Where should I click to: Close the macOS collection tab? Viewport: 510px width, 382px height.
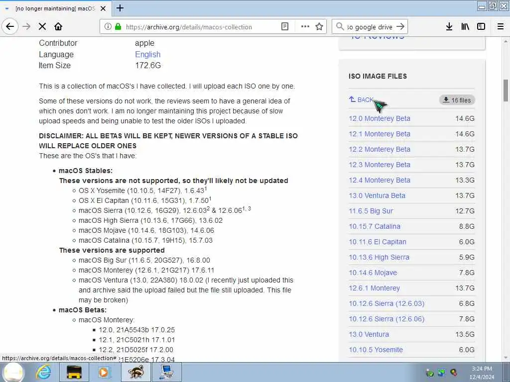pyautogui.click(x=103, y=8)
